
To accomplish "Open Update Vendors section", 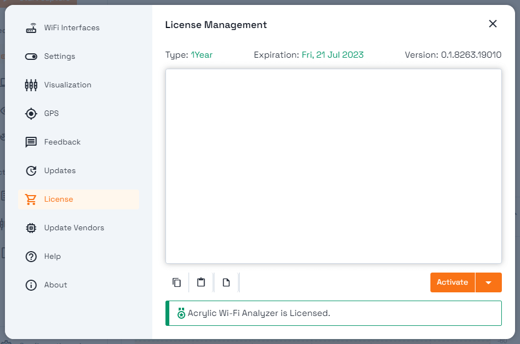I will 79,228.
